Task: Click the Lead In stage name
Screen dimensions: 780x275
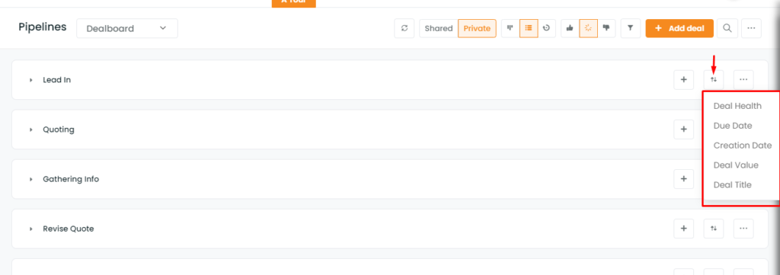Action: tap(56, 80)
